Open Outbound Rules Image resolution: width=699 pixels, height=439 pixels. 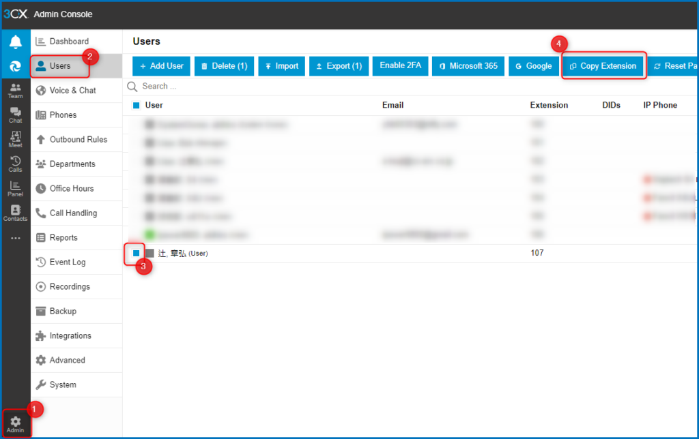76,139
